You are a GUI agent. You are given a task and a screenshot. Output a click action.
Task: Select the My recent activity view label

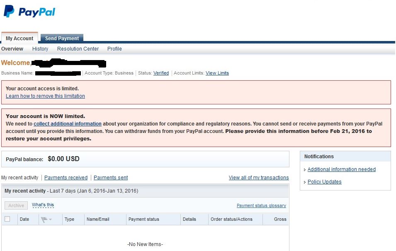coord(20,178)
